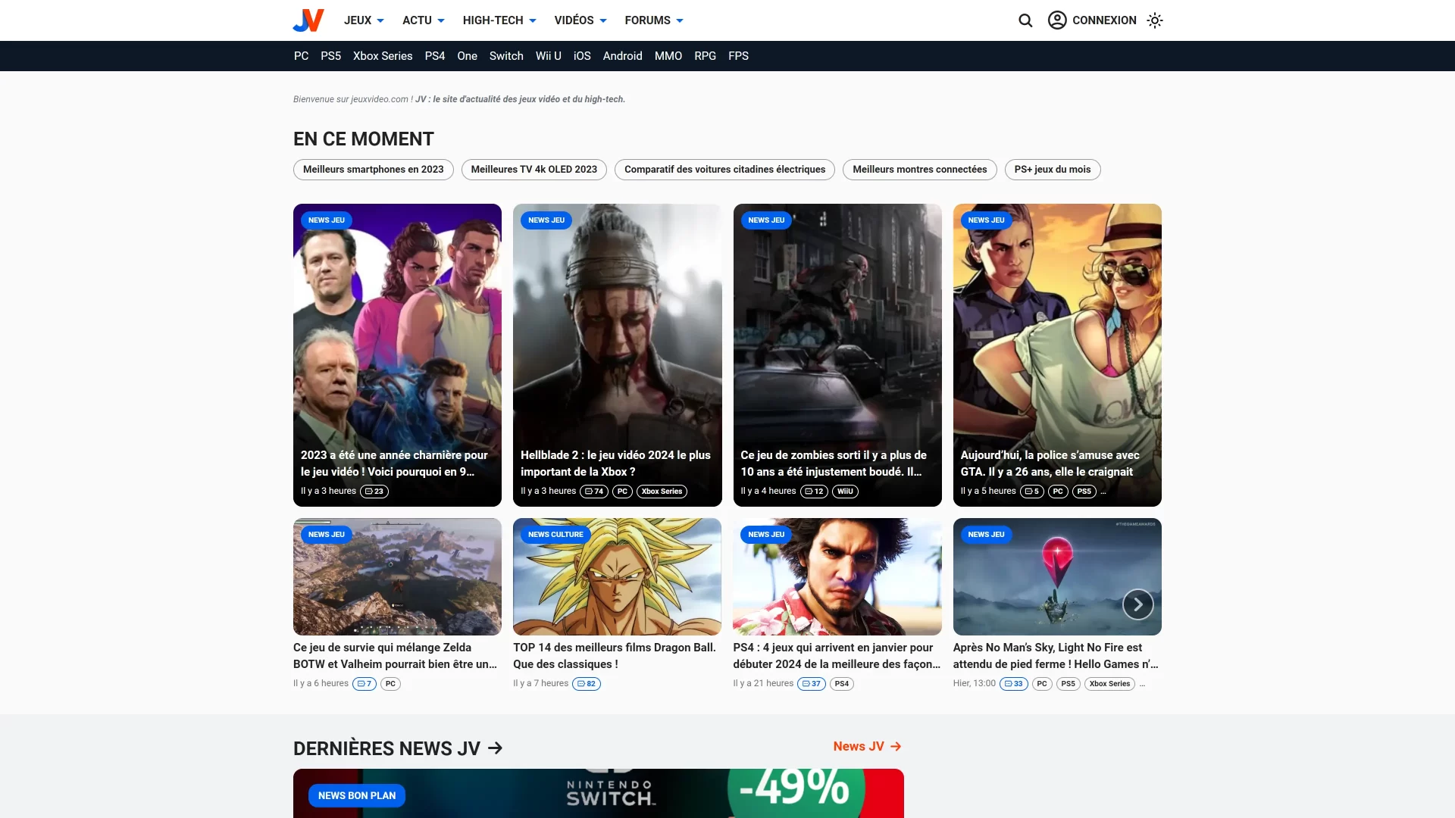Click NEWS CULTURE badge on Dragon Ball card

click(x=555, y=535)
